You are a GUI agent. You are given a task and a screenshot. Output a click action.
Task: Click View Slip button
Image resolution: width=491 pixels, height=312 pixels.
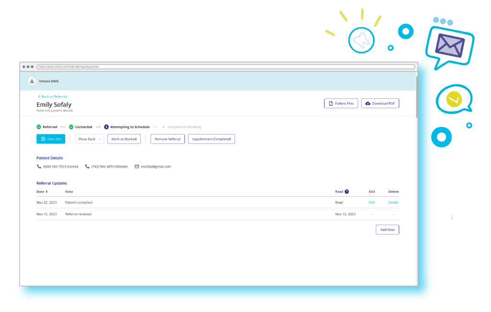(x=51, y=139)
